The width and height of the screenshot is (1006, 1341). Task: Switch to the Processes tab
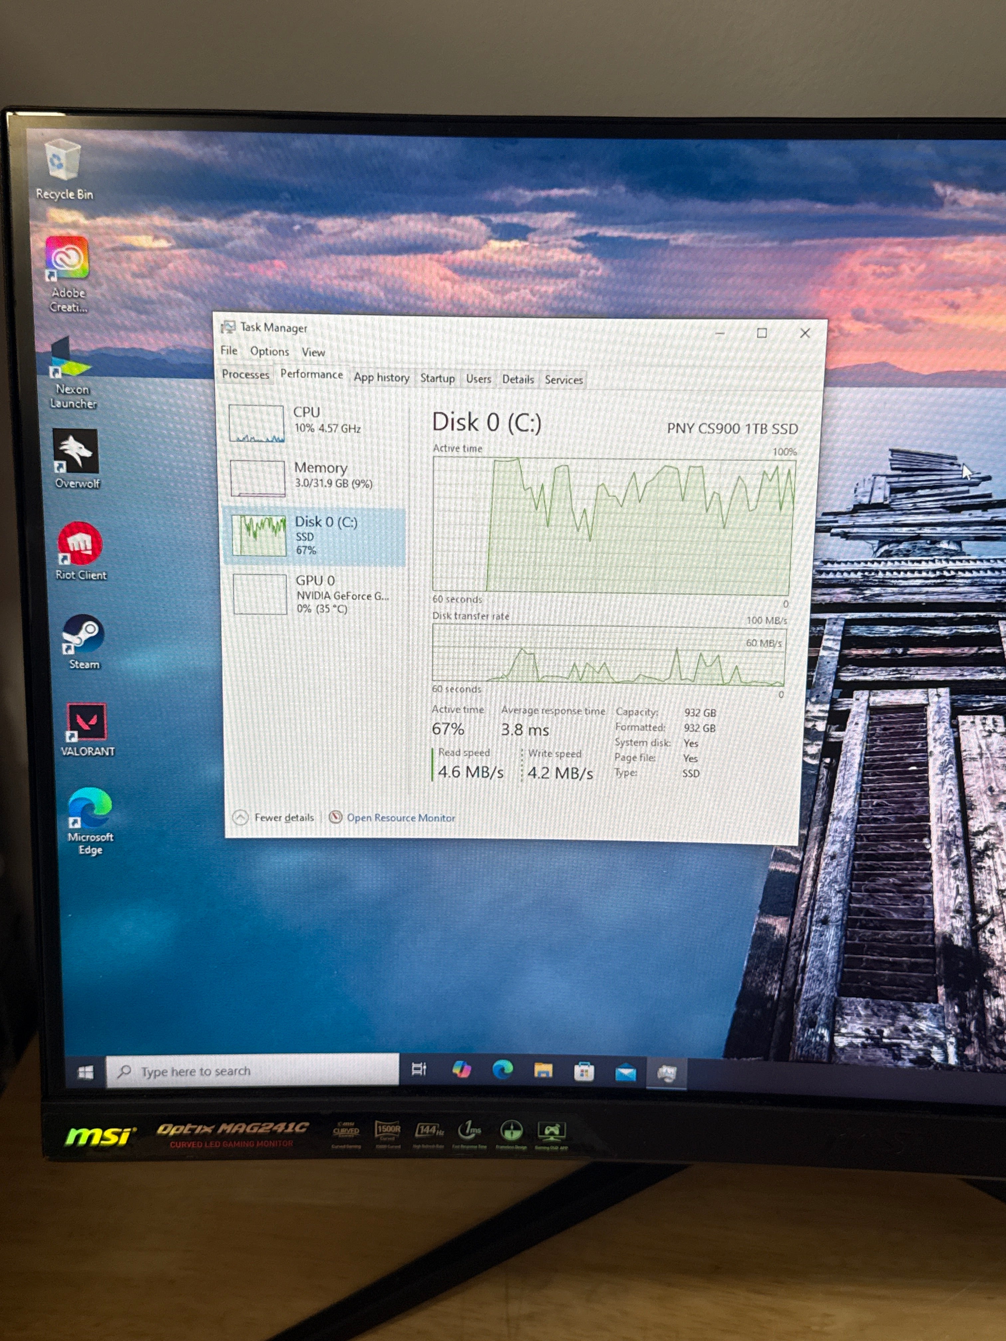click(x=245, y=374)
